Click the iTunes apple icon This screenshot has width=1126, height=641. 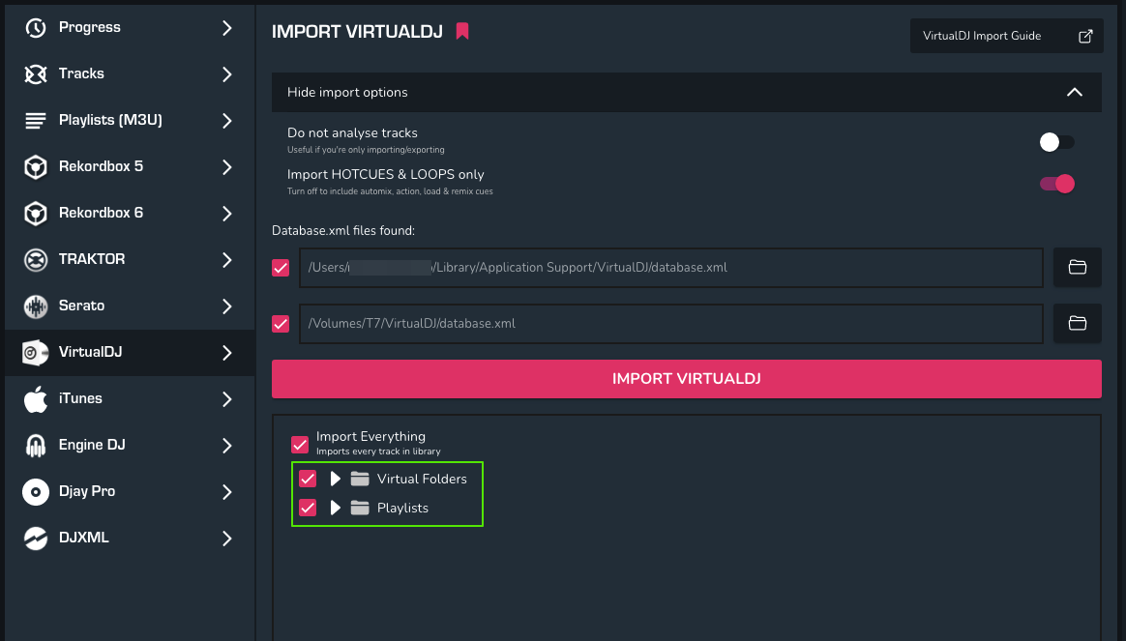35,398
